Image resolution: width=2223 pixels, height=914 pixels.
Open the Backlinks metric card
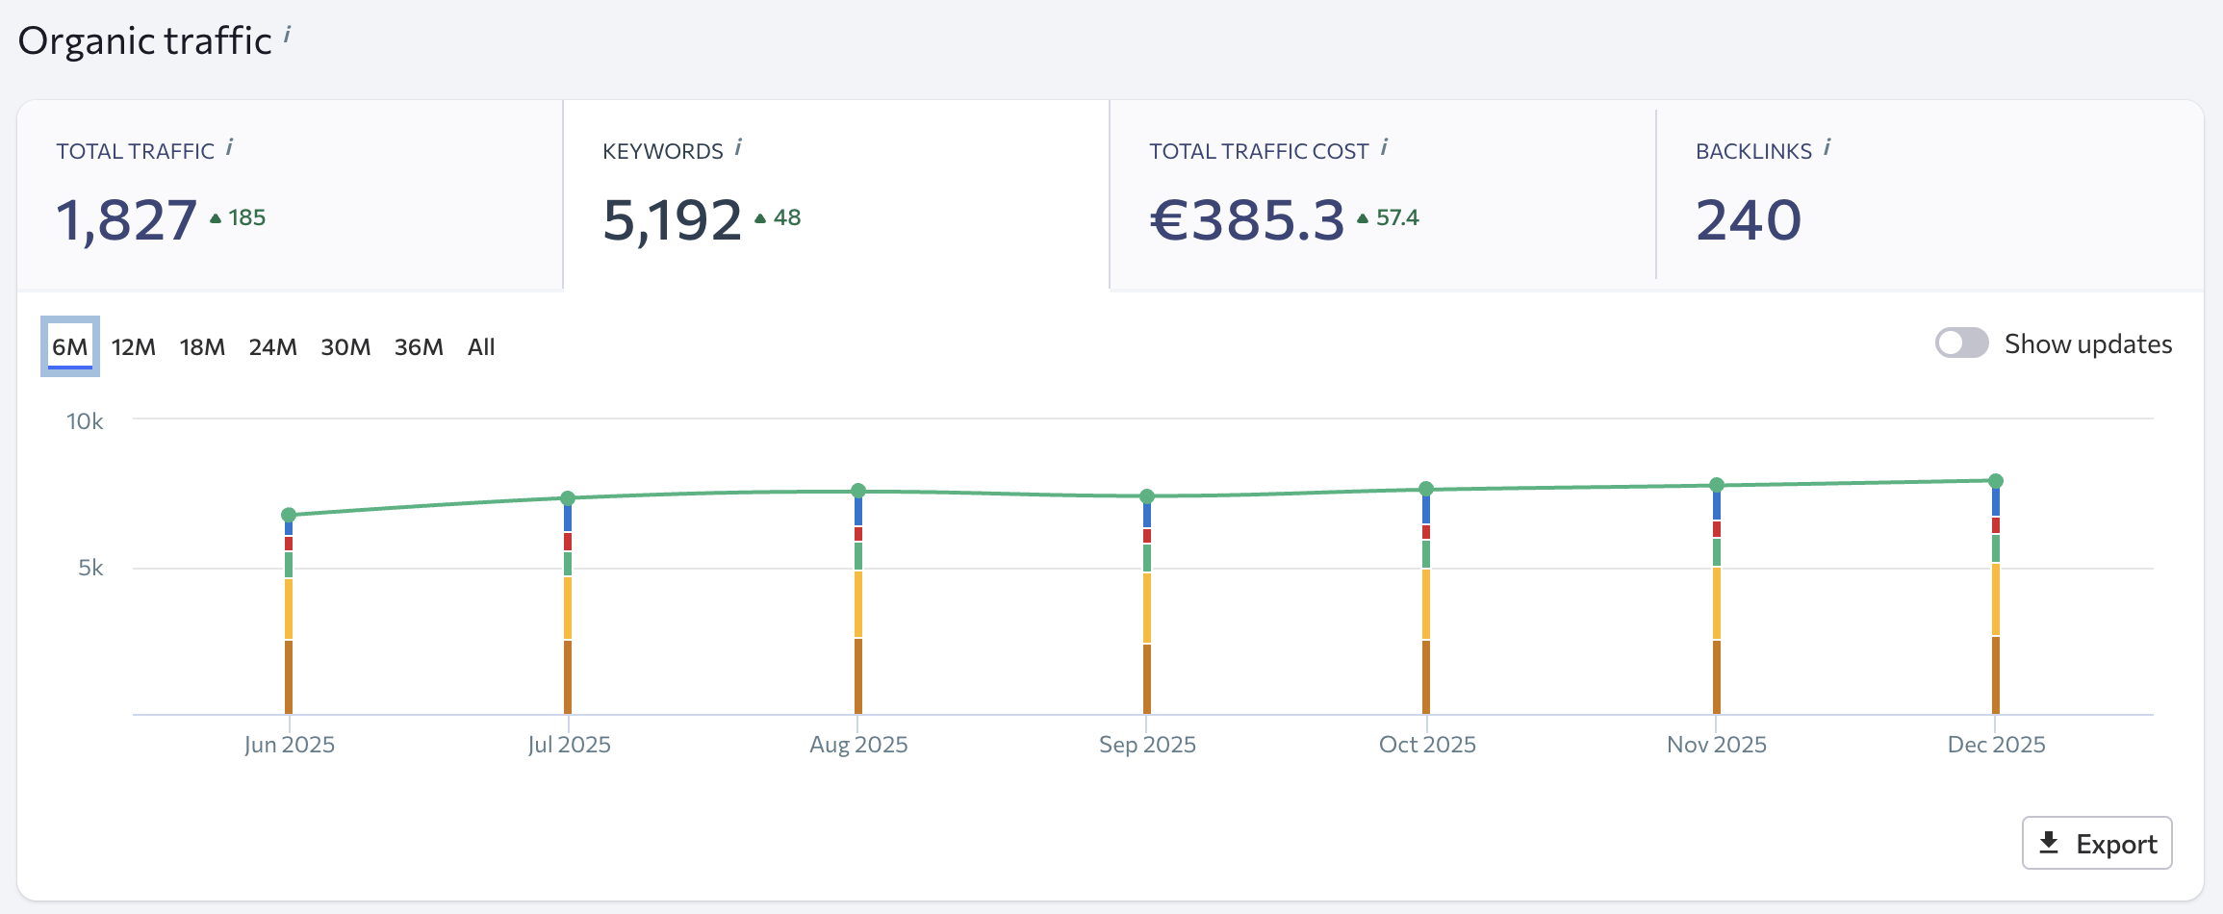1929,195
